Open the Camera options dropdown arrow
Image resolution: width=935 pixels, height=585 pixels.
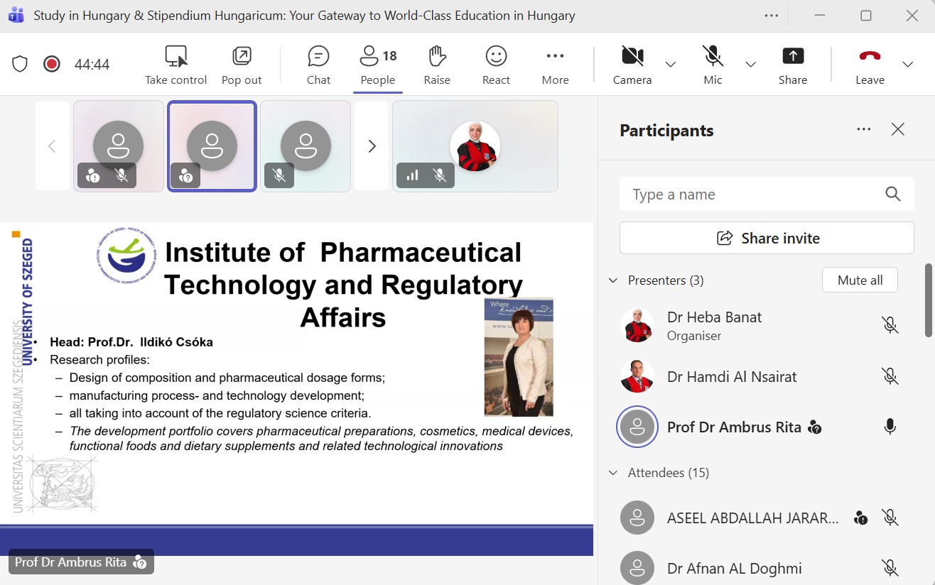671,65
